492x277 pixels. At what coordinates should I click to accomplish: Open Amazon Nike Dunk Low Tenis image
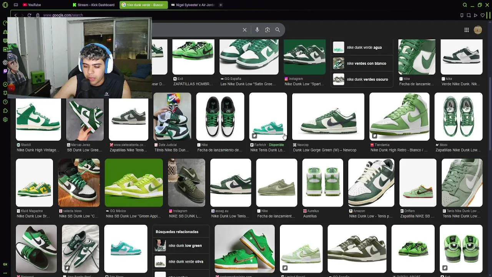point(371,183)
